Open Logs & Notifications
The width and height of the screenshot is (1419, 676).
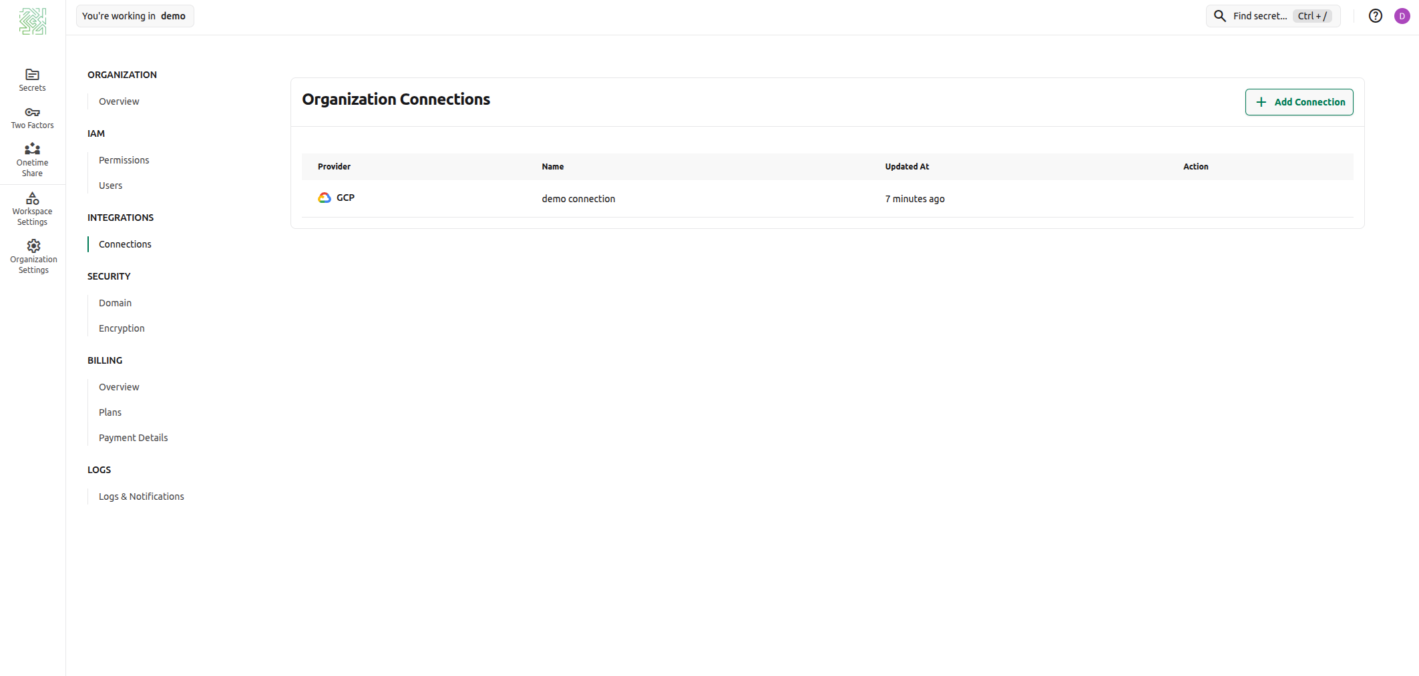tap(142, 496)
